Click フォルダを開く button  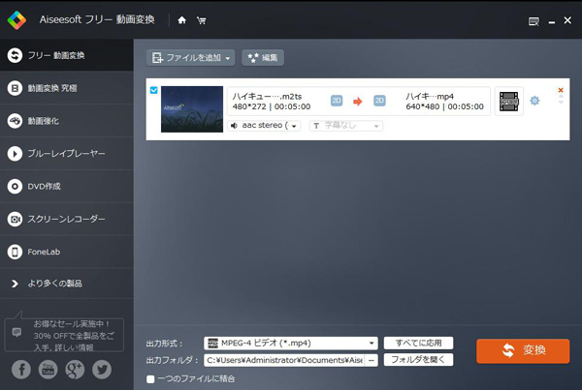pos(418,360)
